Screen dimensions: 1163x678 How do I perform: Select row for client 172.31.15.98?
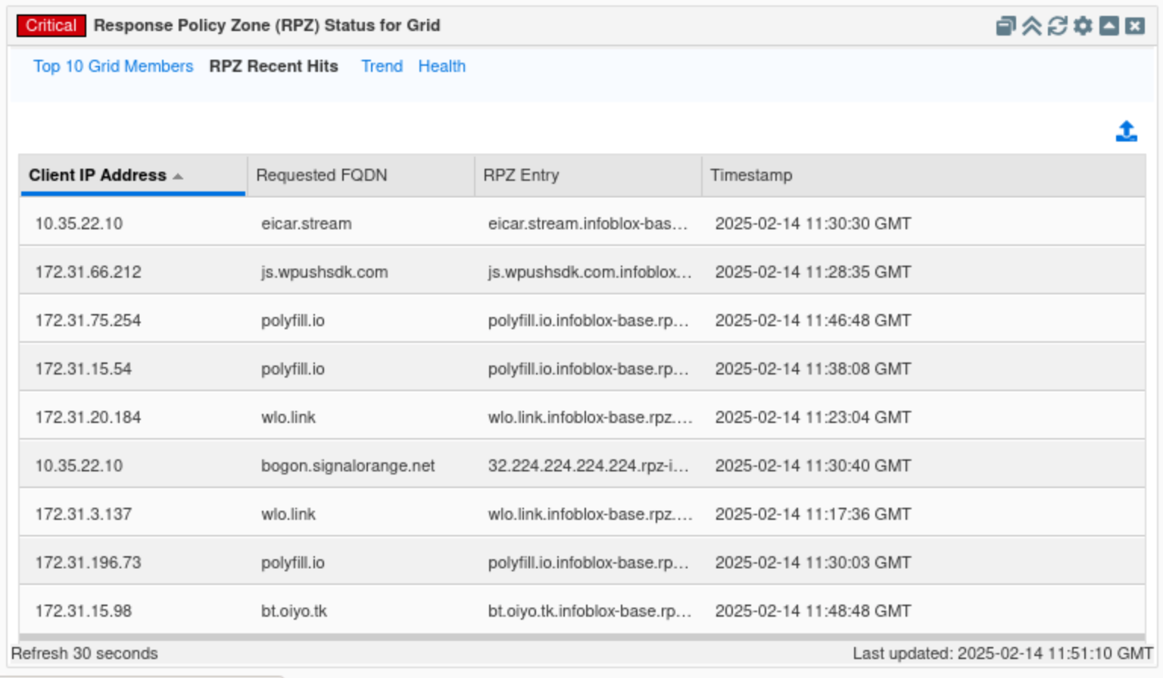click(83, 611)
